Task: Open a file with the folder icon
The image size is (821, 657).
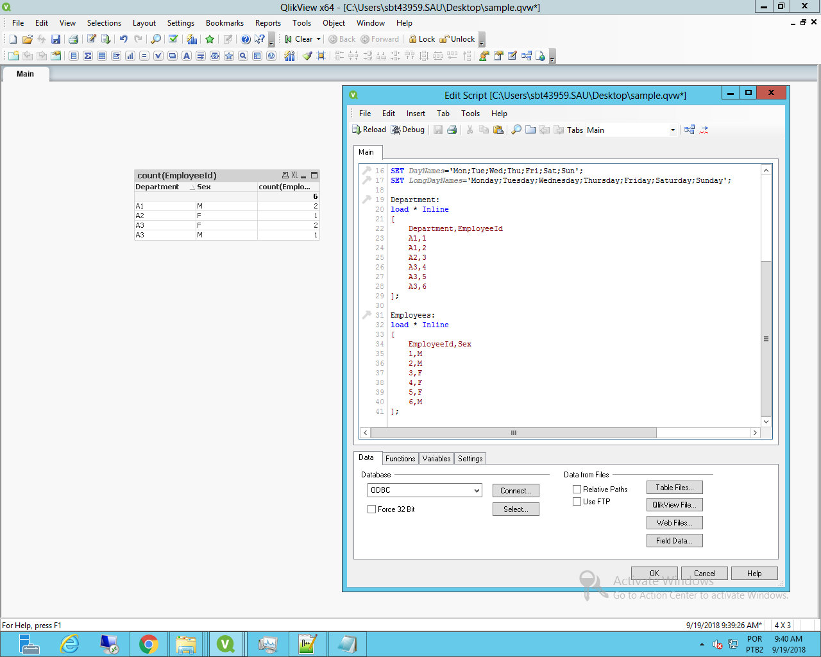Action: pos(28,39)
